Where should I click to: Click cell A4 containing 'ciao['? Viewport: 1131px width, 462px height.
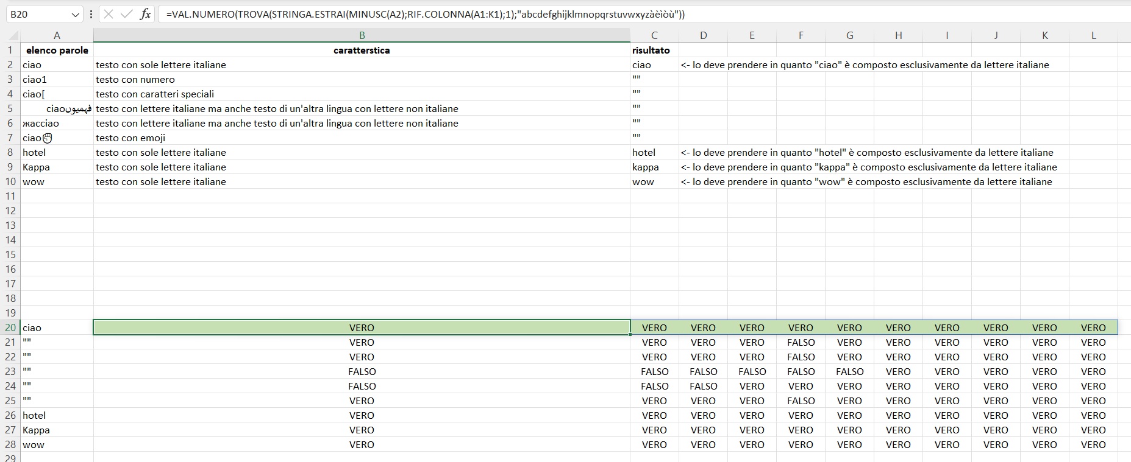pyautogui.click(x=57, y=94)
